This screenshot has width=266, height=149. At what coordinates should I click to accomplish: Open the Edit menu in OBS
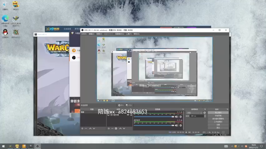(91, 34)
